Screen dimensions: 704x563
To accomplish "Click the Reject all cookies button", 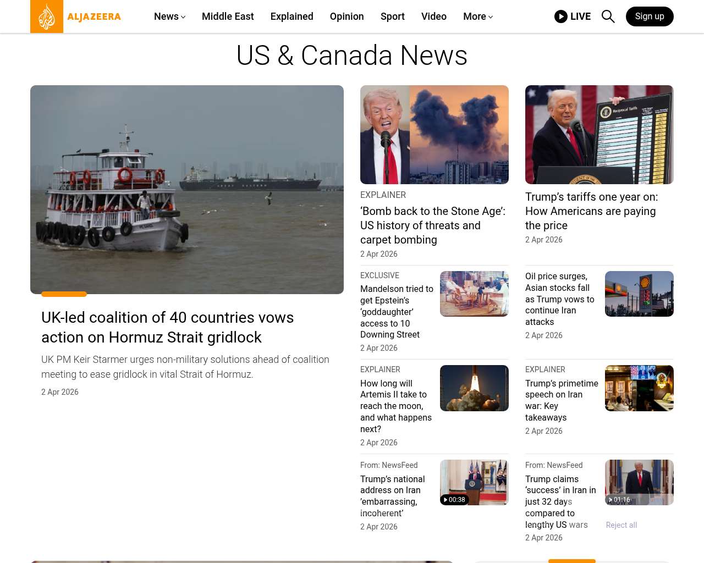I will (x=621, y=525).
